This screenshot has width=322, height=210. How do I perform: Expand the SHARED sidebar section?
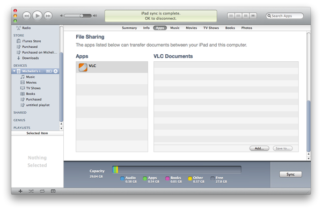point(20,113)
